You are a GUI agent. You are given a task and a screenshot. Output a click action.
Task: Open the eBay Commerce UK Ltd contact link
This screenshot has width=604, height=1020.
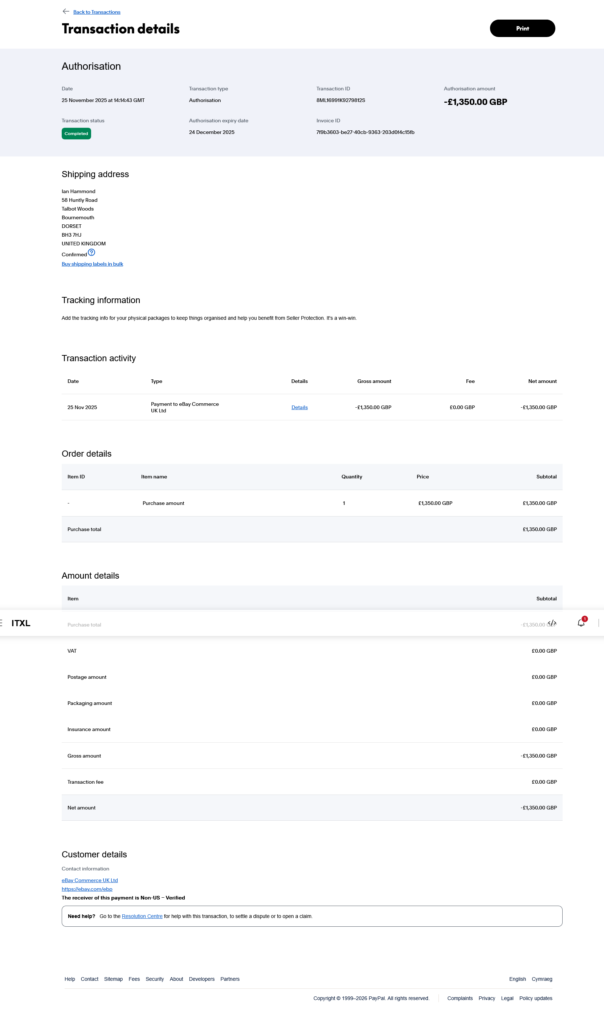pyautogui.click(x=90, y=880)
